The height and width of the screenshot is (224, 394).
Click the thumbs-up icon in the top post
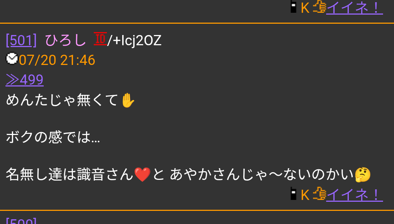(x=319, y=7)
